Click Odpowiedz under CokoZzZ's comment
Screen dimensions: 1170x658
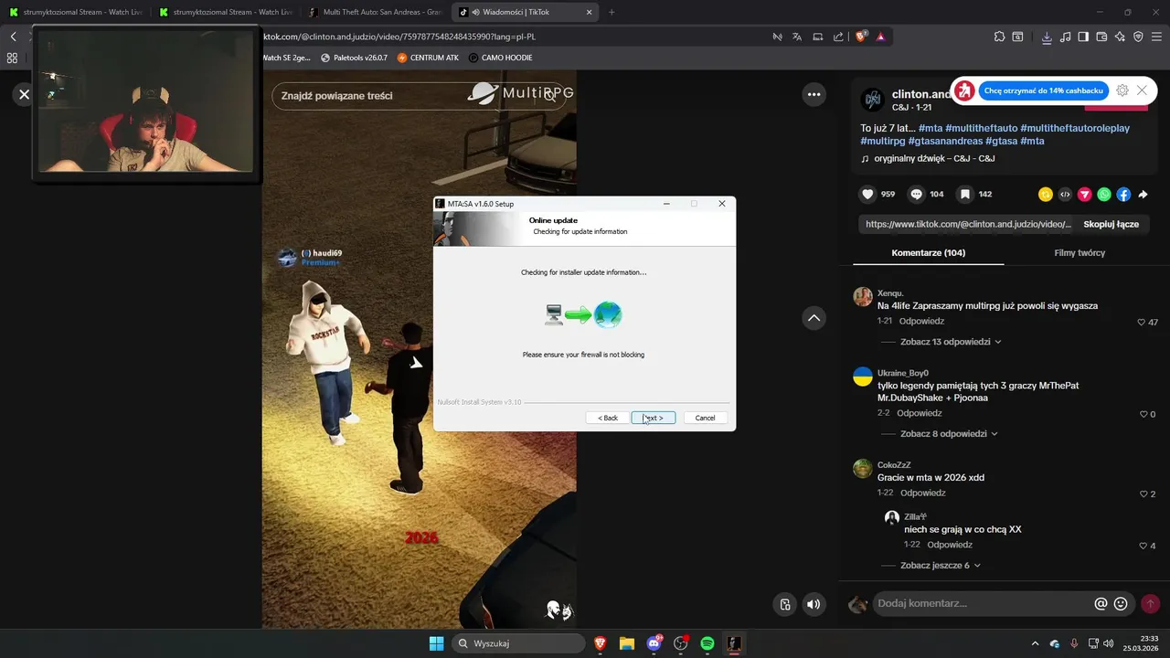[x=923, y=493]
